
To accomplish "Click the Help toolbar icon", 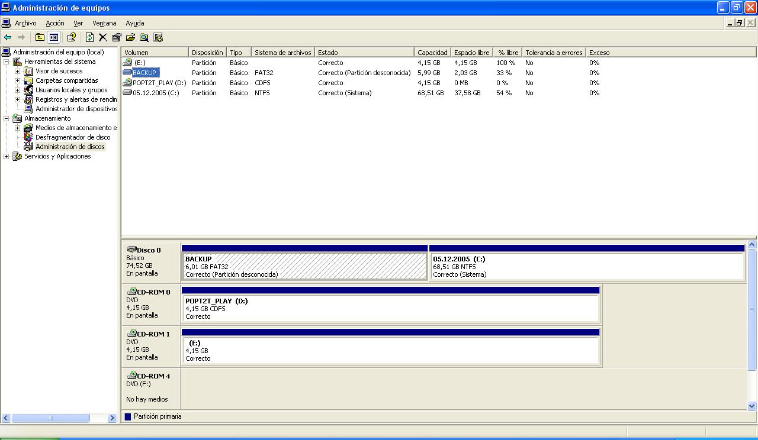I will [72, 37].
